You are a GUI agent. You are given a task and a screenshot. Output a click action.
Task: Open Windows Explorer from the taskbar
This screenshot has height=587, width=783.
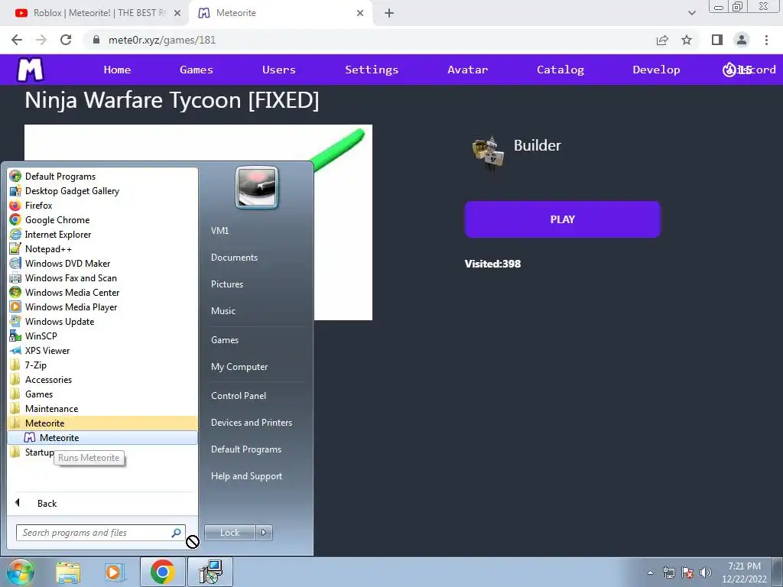click(x=68, y=572)
